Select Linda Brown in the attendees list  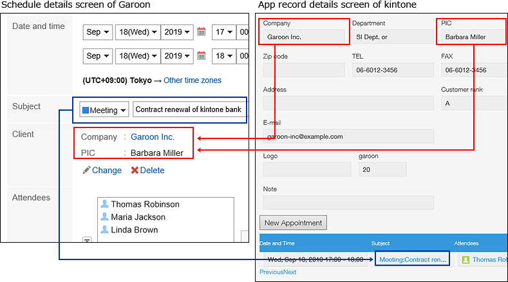coord(135,230)
